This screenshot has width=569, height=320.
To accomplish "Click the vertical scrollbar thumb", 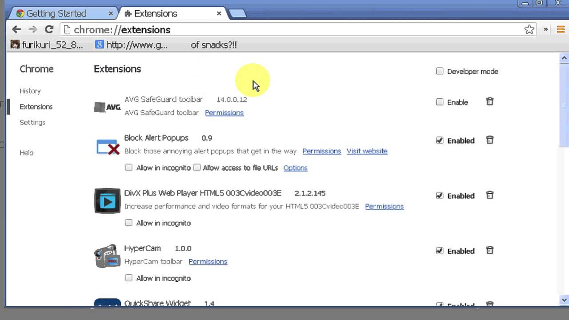I will click(x=564, y=104).
